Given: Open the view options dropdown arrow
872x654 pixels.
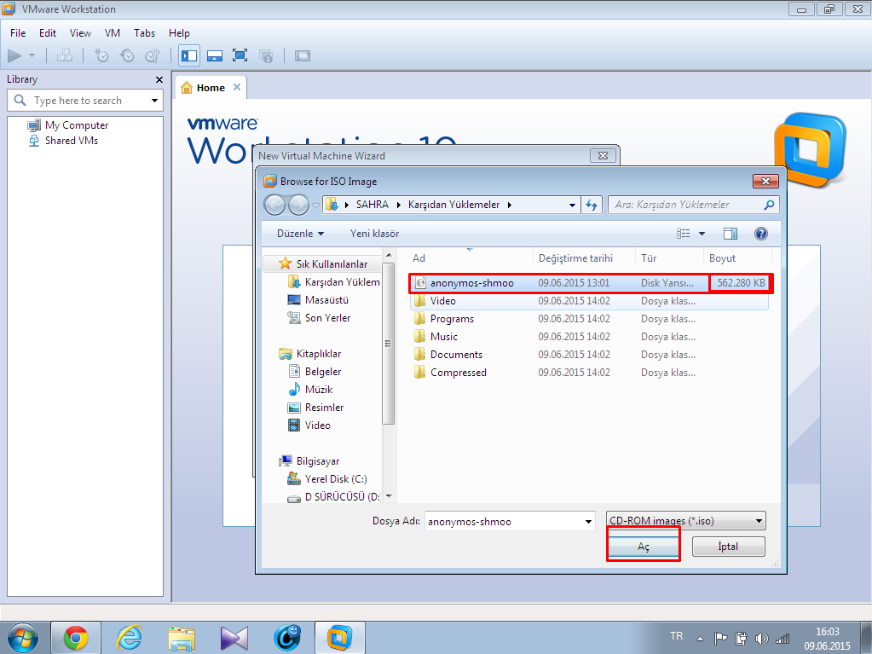Looking at the screenshot, I should (702, 234).
